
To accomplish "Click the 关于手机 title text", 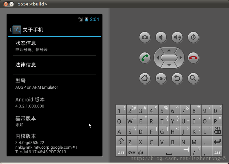I will pyautogui.click(x=33, y=30).
